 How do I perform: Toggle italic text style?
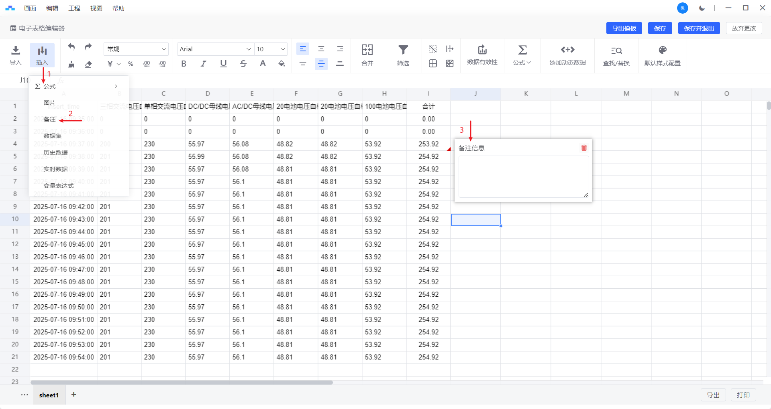coord(204,63)
